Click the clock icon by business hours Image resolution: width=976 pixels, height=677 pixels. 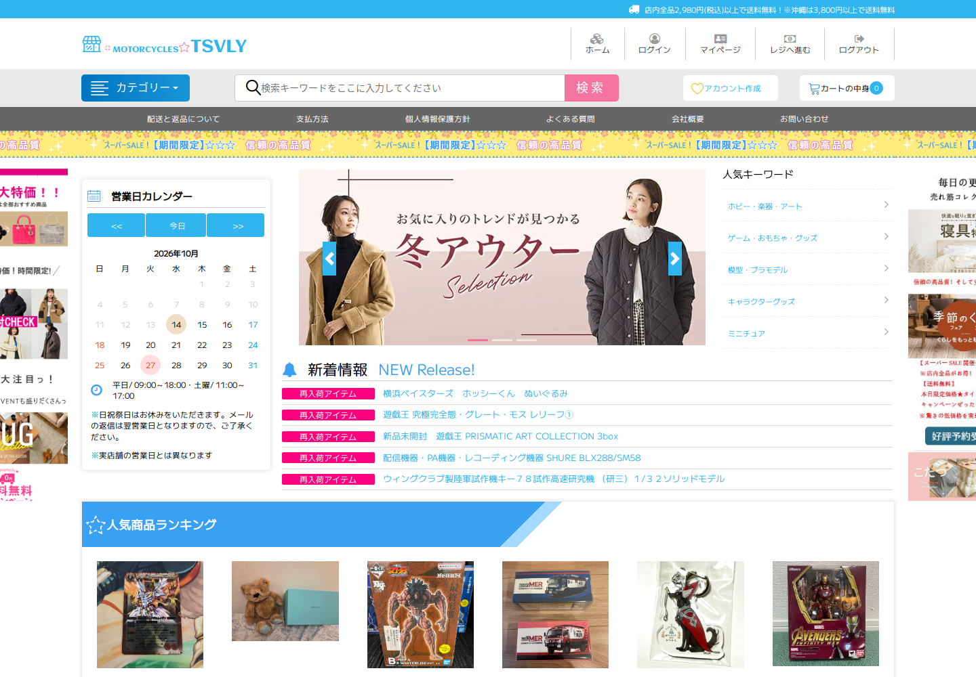[x=96, y=389]
